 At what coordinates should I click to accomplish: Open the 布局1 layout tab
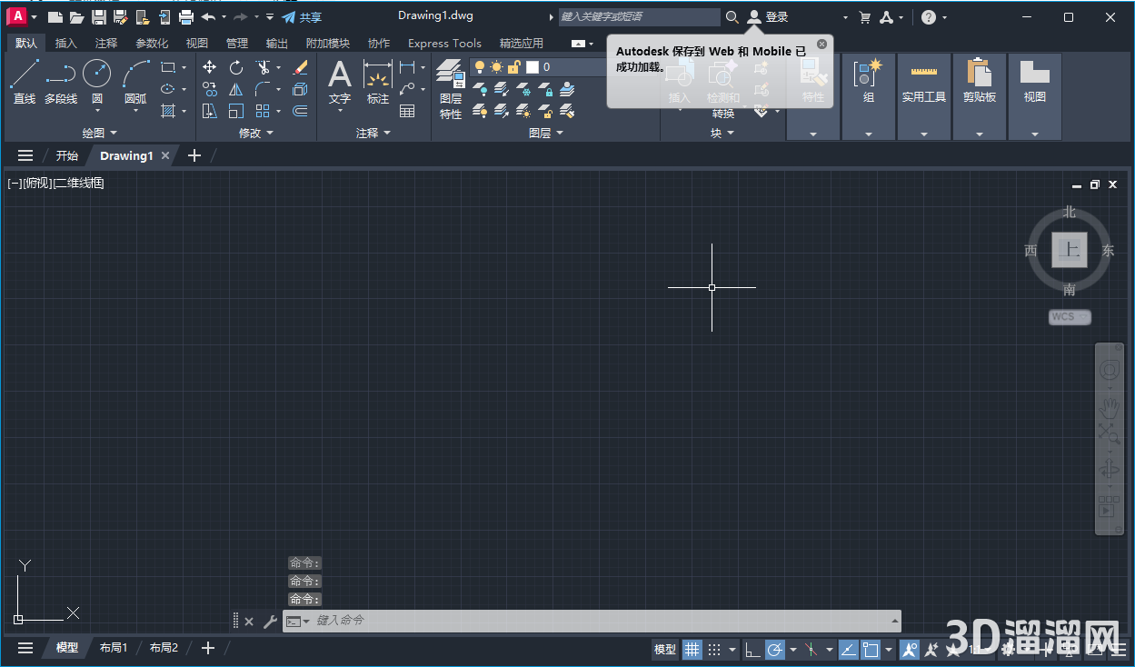[114, 648]
